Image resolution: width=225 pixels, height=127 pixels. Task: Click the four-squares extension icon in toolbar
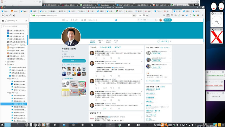pyautogui.click(x=175, y=16)
